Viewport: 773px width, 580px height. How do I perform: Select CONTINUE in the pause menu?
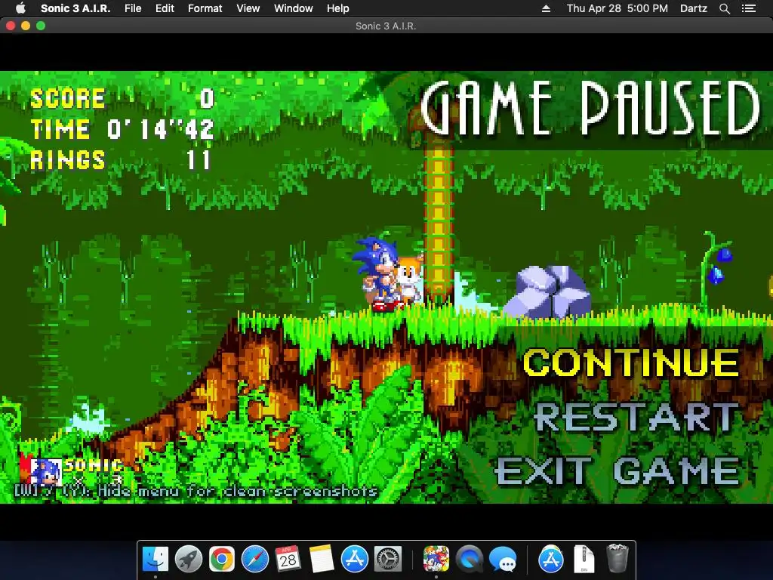(x=631, y=363)
